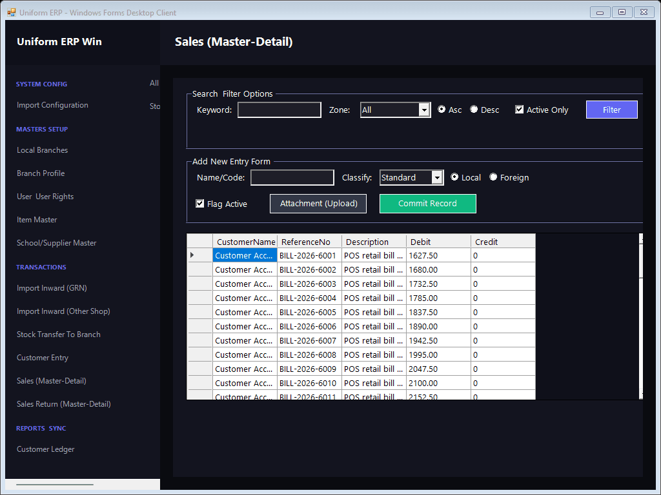This screenshot has height=495, width=661.
Task: Open Item Master
Action: [37, 219]
